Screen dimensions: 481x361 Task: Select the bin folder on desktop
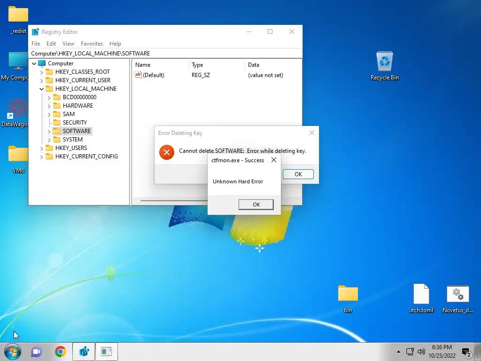click(x=348, y=299)
